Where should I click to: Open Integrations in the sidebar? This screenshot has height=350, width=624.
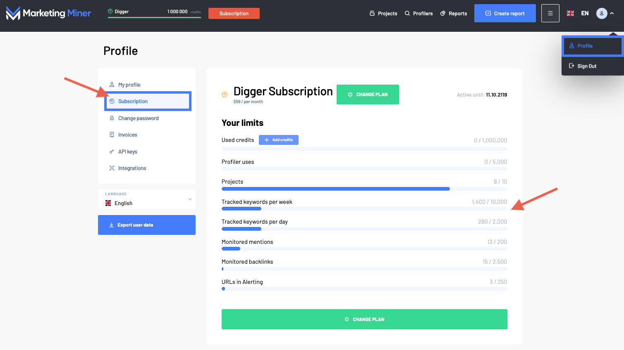tap(147, 168)
